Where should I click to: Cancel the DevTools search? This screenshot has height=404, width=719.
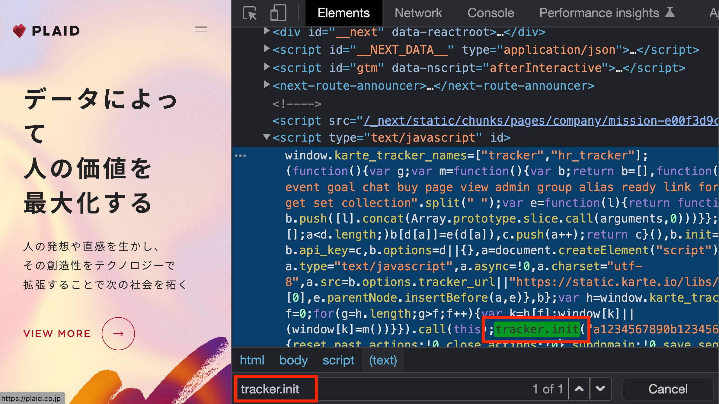(x=668, y=389)
